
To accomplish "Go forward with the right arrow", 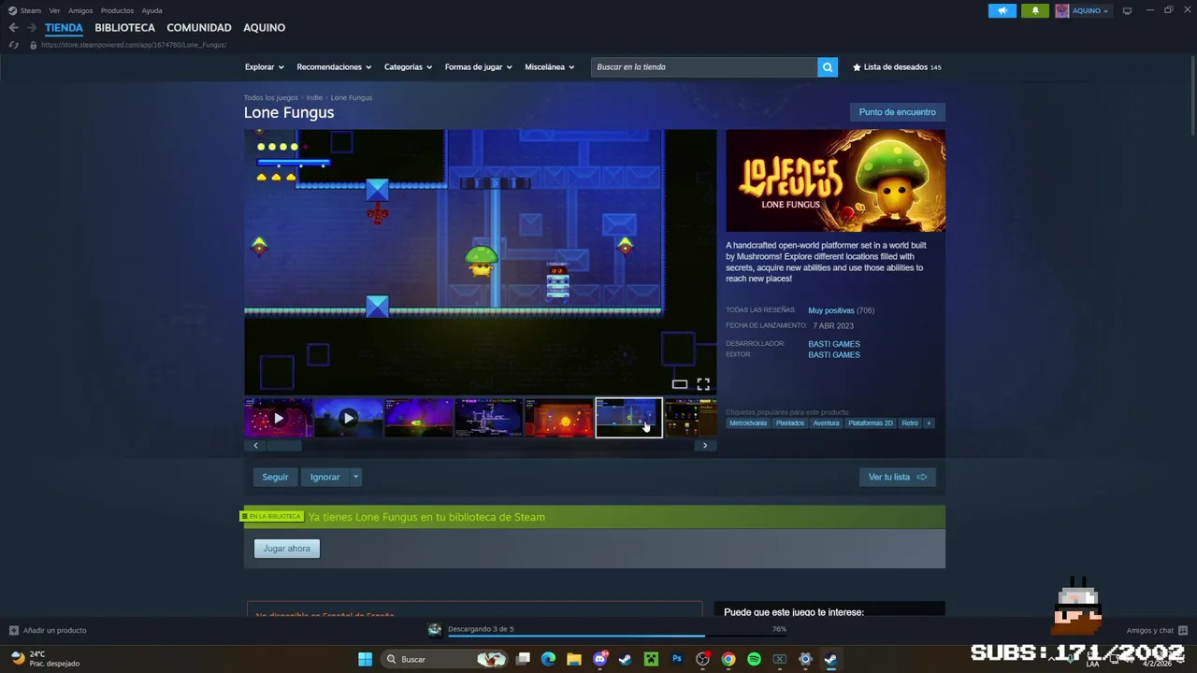I will point(31,28).
